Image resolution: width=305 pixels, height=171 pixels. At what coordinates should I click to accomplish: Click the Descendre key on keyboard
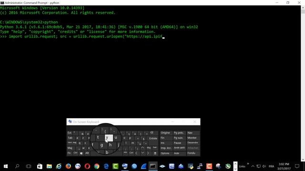(x=193, y=143)
